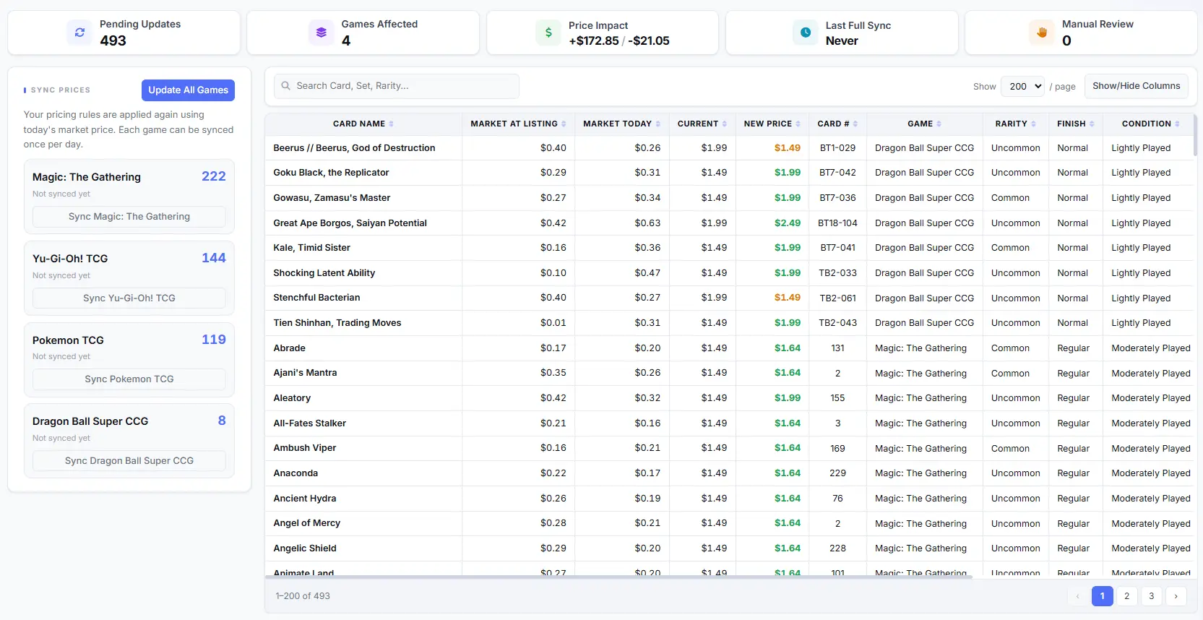Screen dimensions: 1203x620
Task: Click the Manual Review hand icon
Action: click(x=1042, y=33)
